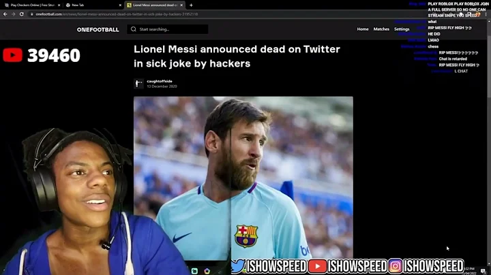Close the New Tab tab
Image resolution: width=491 pixels, height=275 pixels.
point(120,5)
